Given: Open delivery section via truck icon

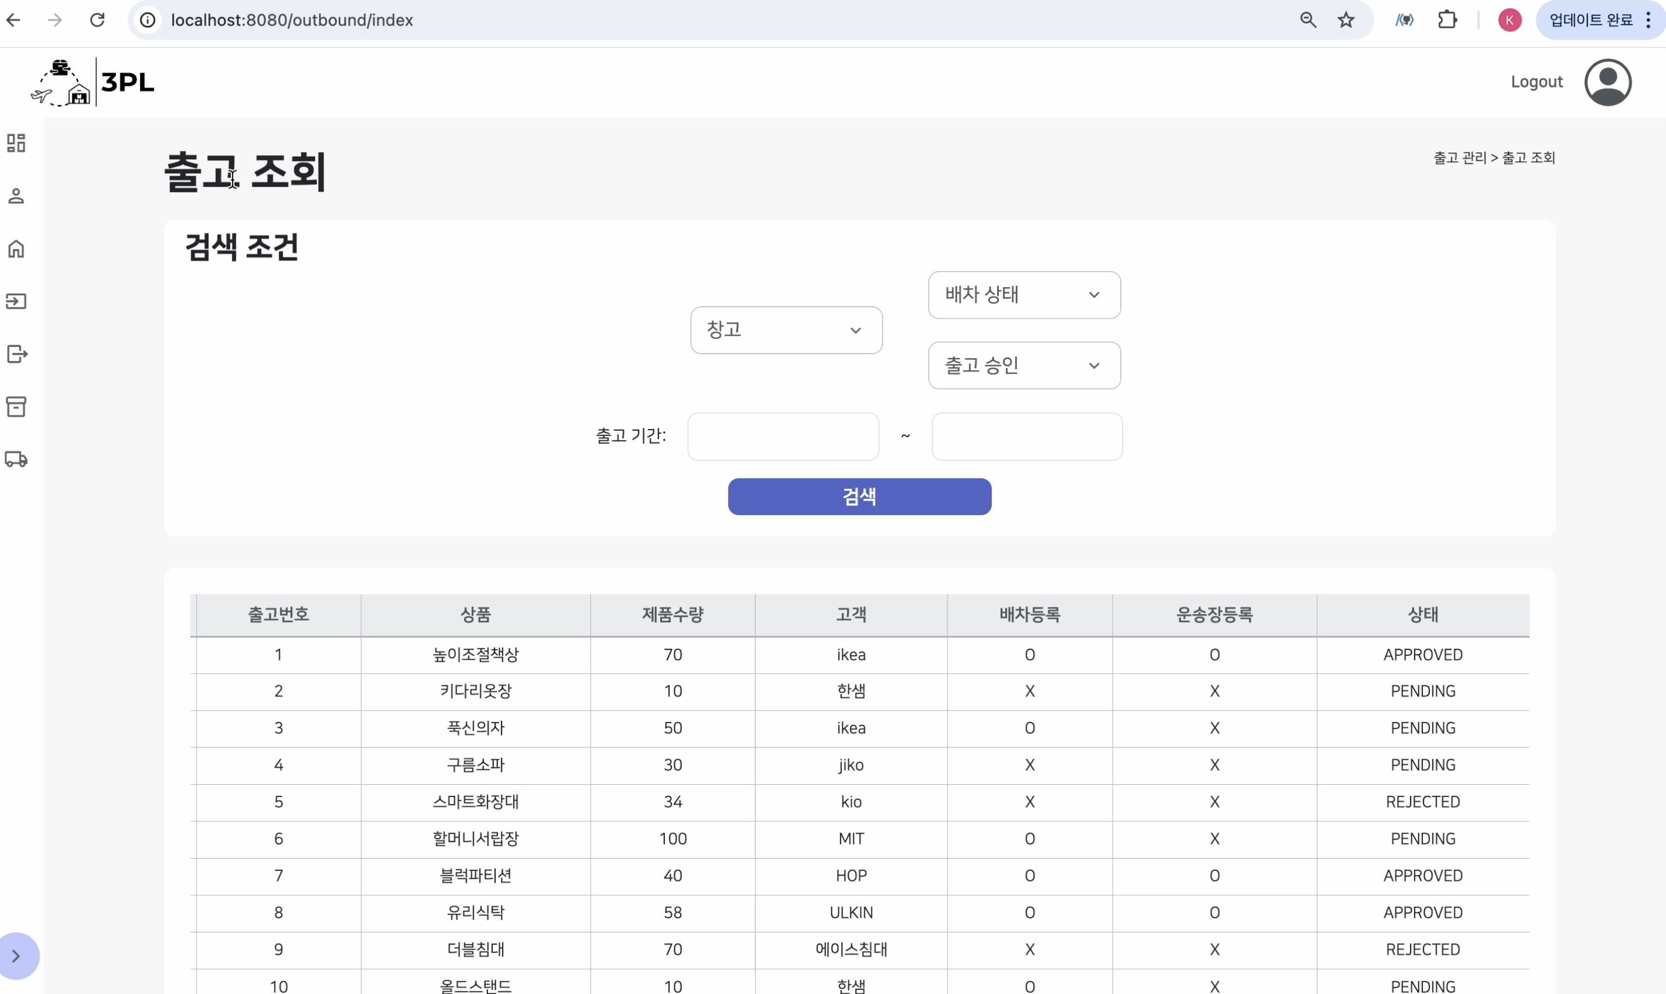Looking at the screenshot, I should [17, 459].
